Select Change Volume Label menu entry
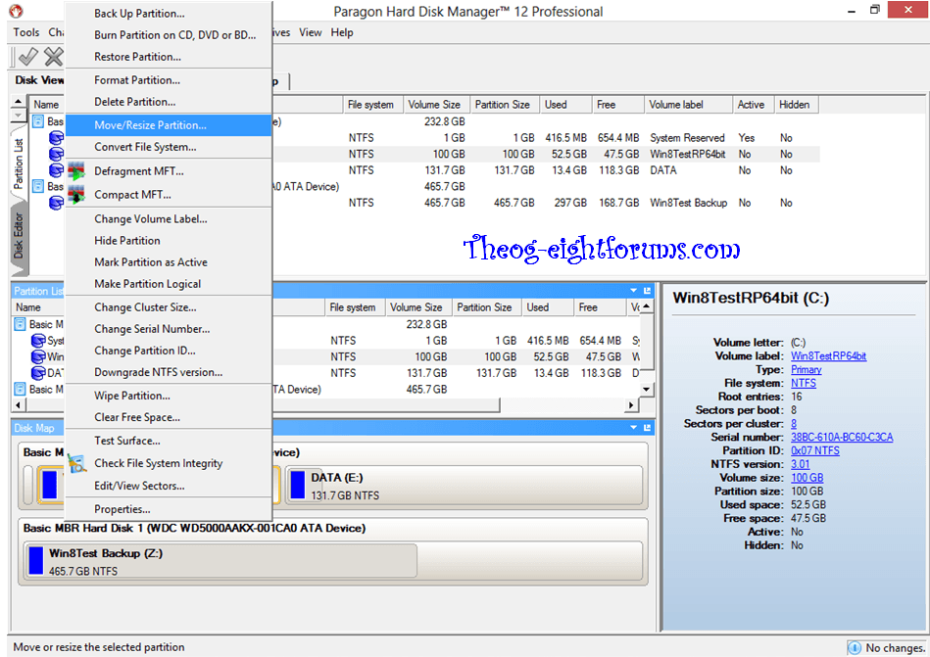Image resolution: width=930 pixels, height=657 pixels. tap(169, 219)
